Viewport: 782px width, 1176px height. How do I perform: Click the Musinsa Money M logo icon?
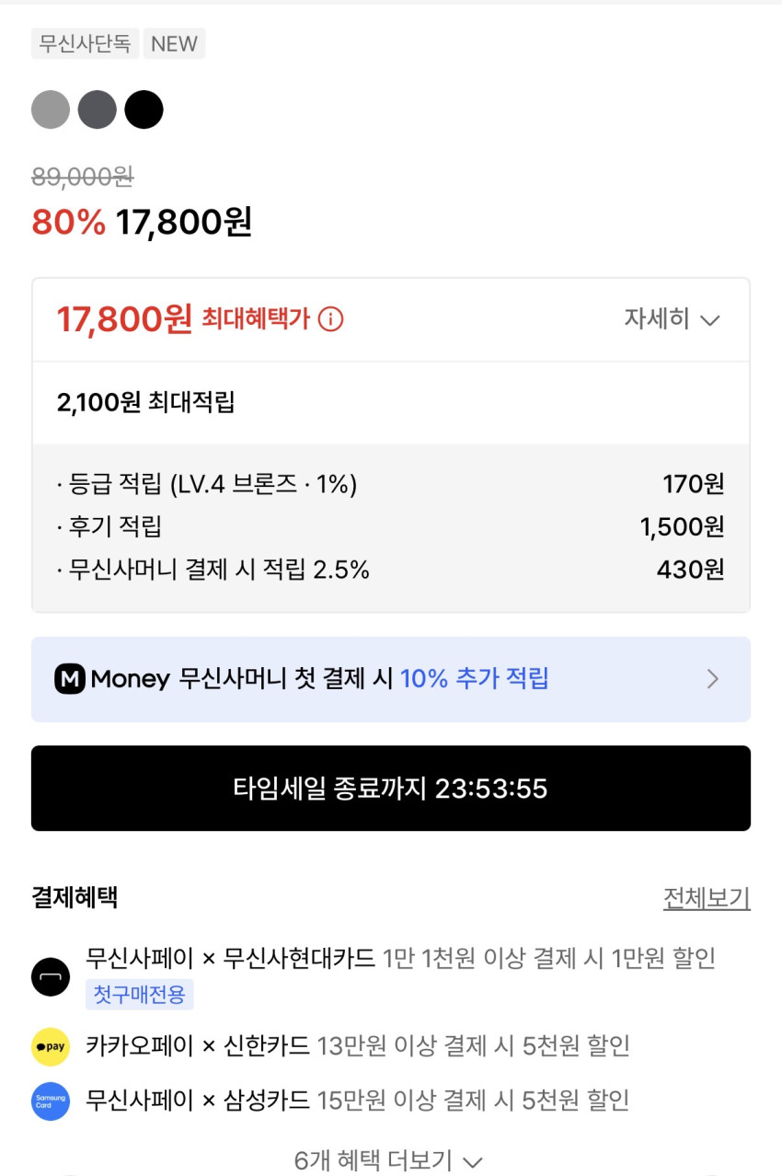[70, 679]
